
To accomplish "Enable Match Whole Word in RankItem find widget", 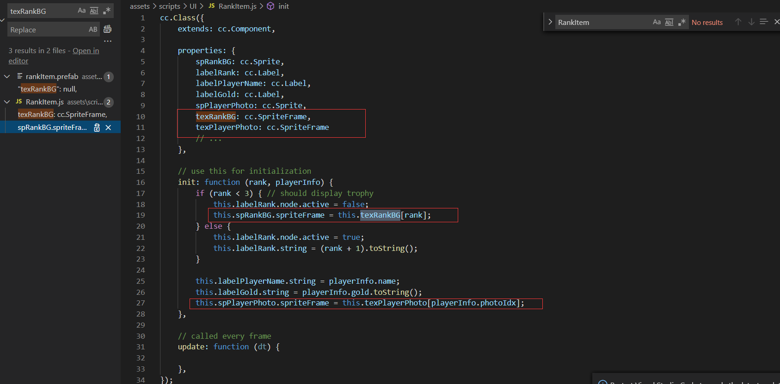I will click(669, 22).
